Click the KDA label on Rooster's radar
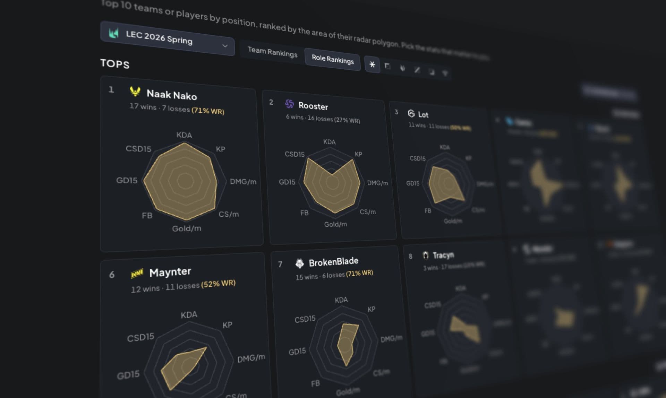The width and height of the screenshot is (666, 398). pyautogui.click(x=329, y=142)
